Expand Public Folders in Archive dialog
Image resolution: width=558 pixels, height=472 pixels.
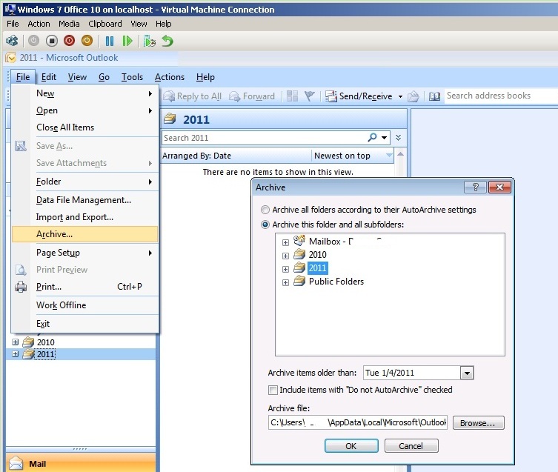tap(285, 282)
